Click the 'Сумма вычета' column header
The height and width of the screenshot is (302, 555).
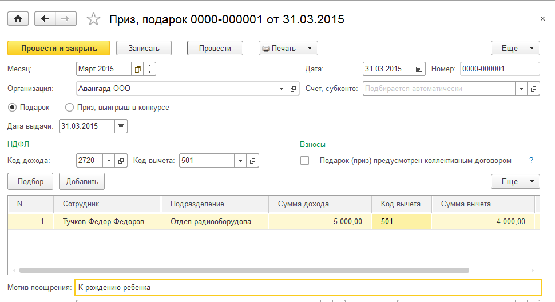click(483, 204)
